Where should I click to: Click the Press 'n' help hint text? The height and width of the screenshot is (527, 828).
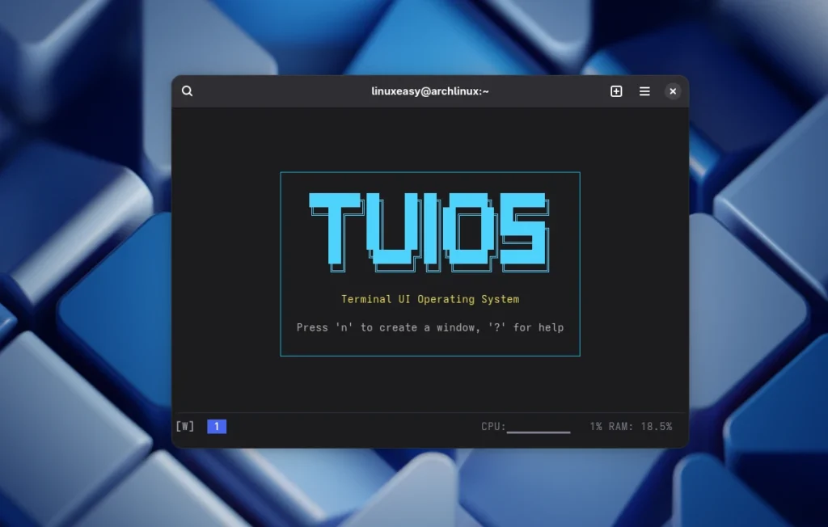pos(430,327)
